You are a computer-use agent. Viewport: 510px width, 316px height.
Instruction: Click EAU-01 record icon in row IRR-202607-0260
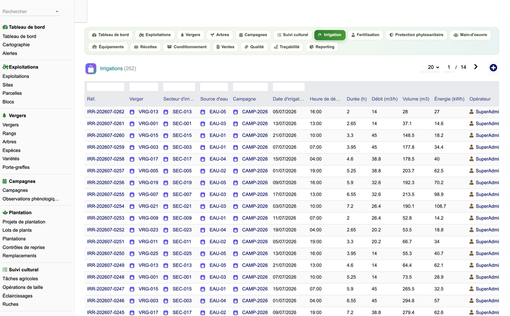click(x=203, y=136)
